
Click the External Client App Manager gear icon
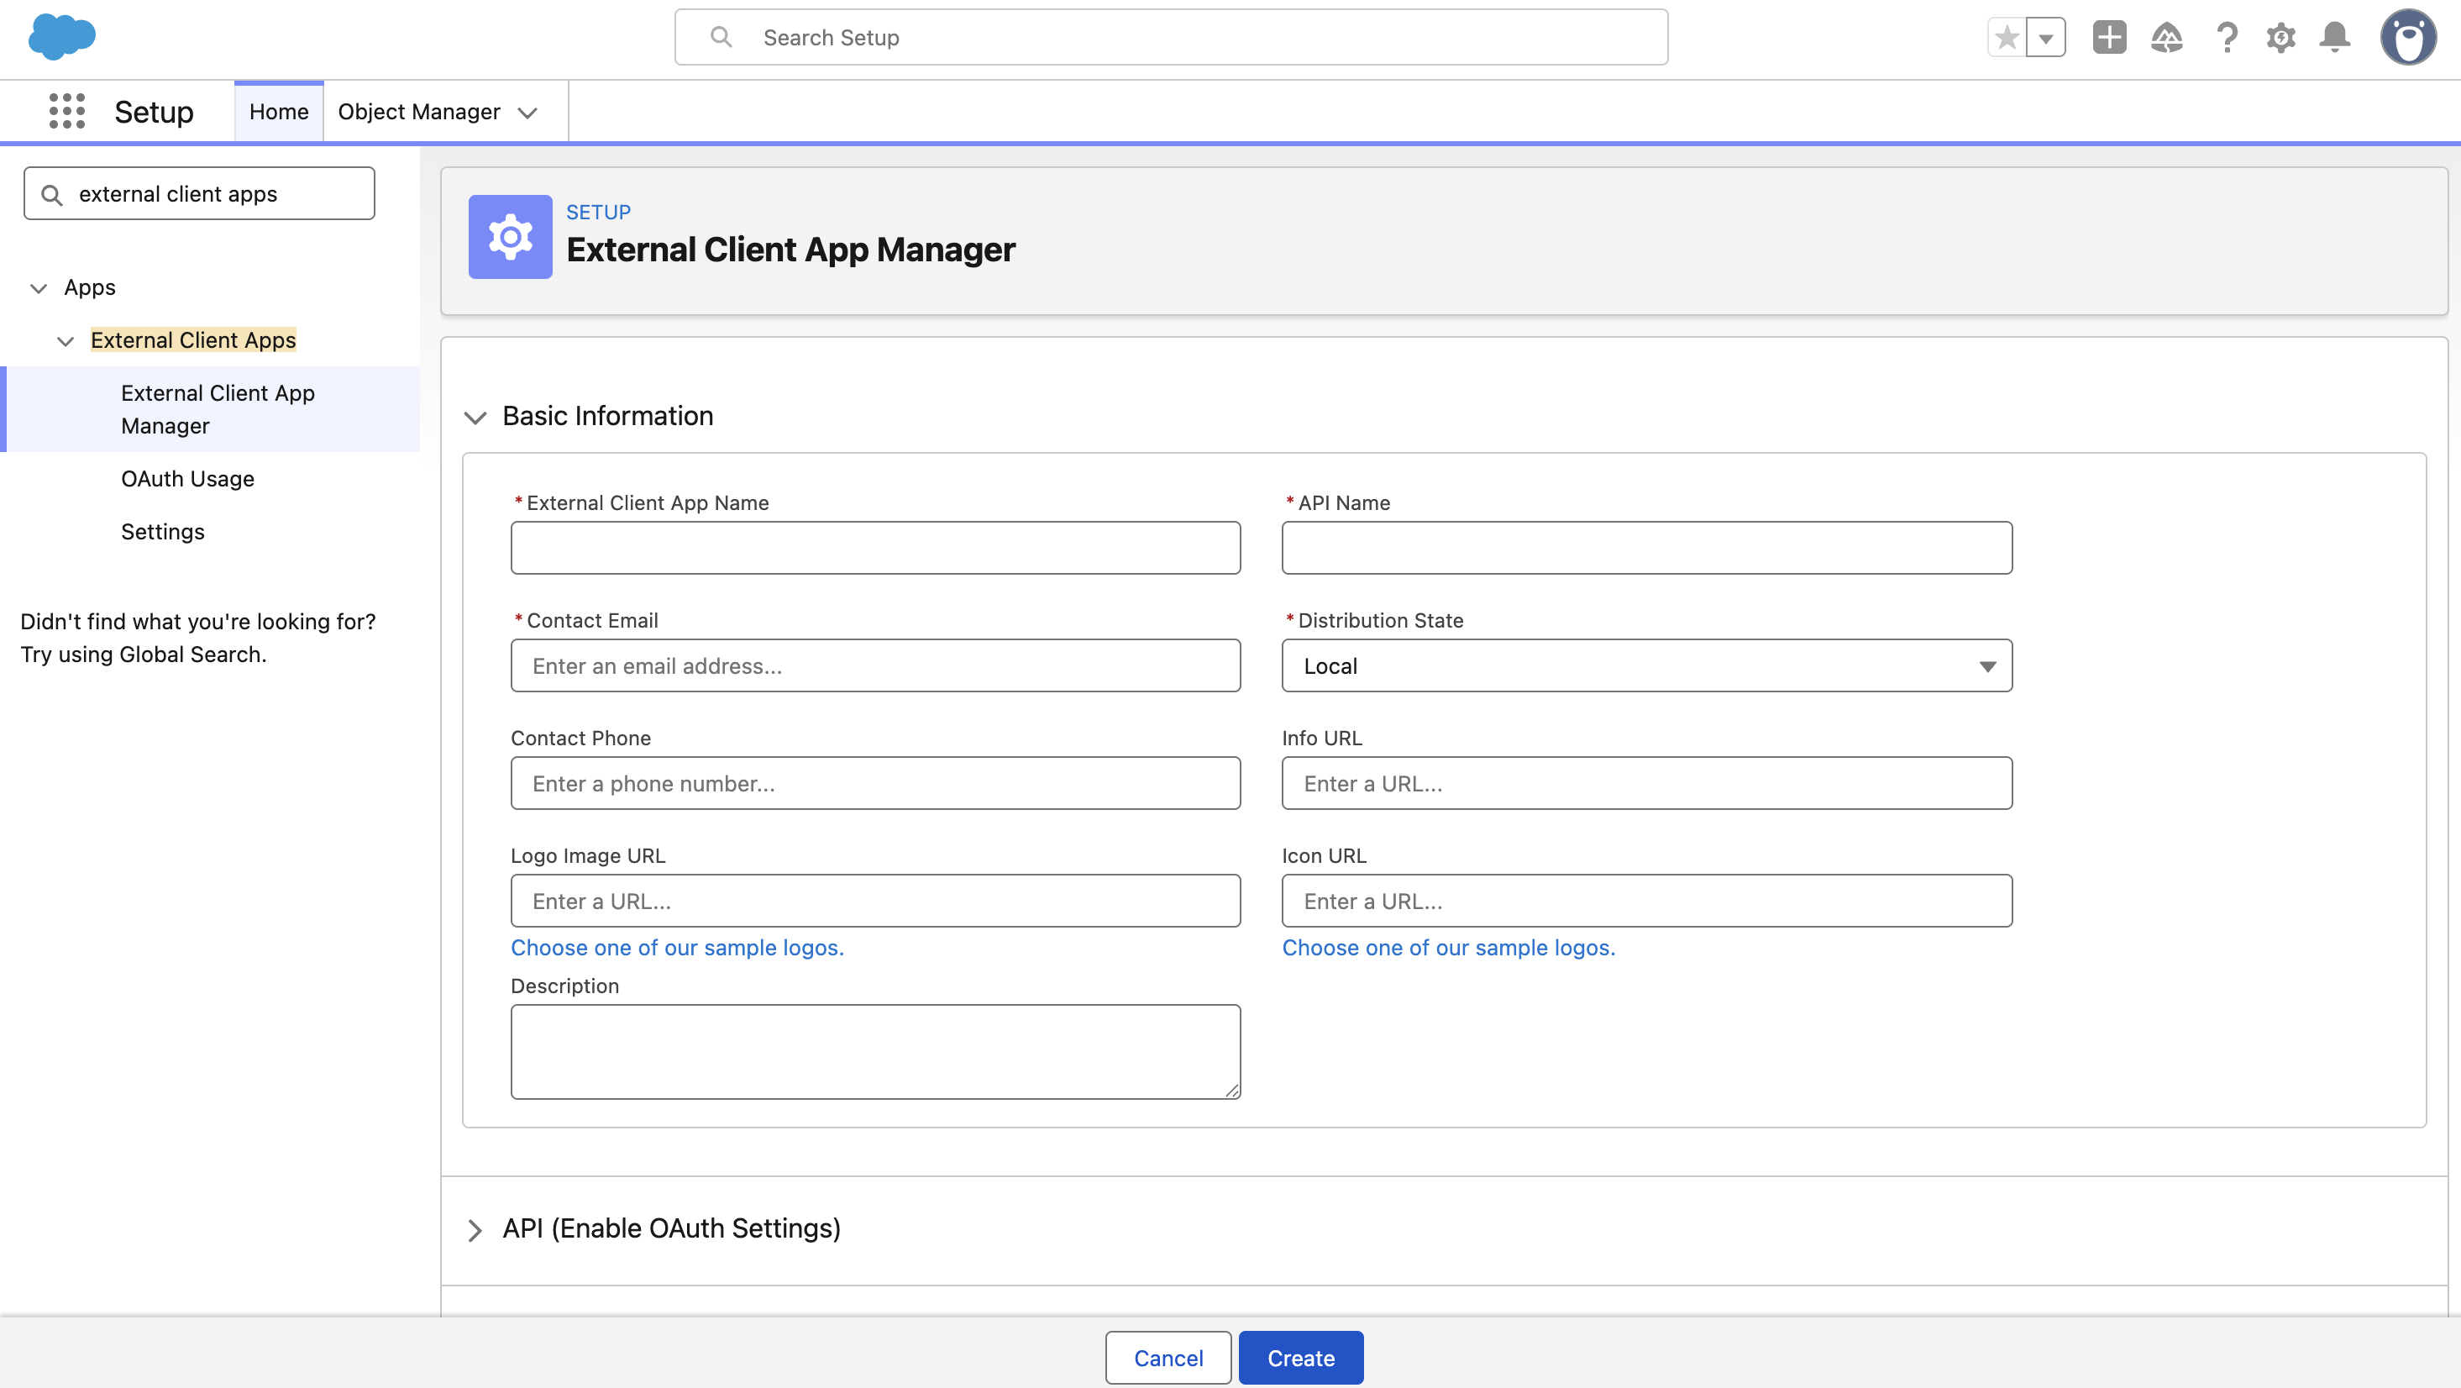(x=510, y=236)
